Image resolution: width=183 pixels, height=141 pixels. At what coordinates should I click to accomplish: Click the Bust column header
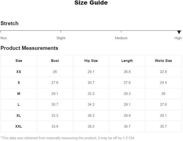coord(55,61)
